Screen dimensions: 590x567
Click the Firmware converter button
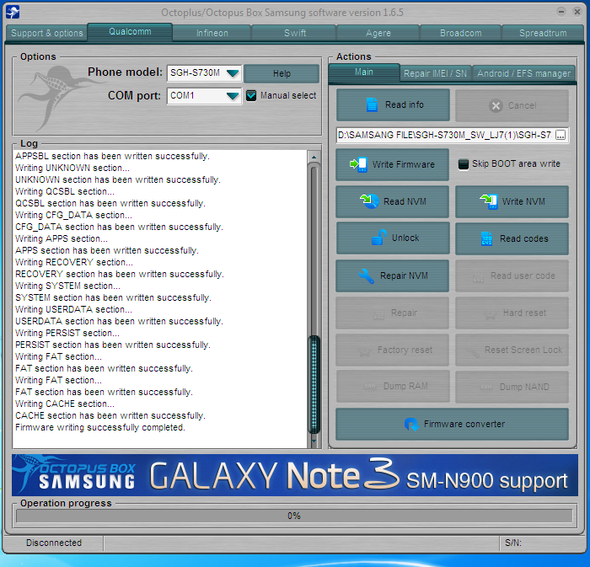(452, 424)
